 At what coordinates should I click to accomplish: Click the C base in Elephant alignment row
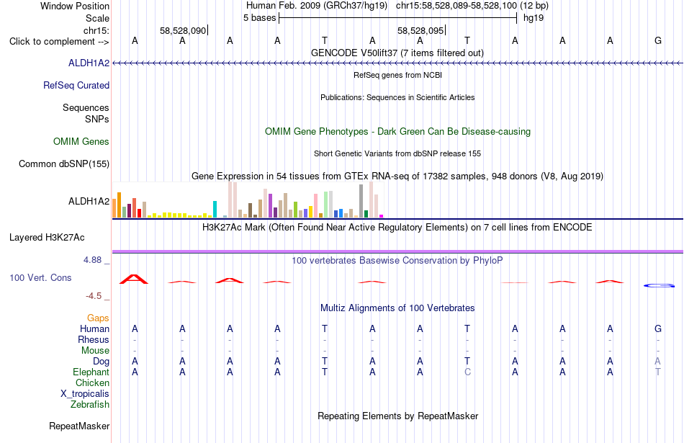[467, 372]
